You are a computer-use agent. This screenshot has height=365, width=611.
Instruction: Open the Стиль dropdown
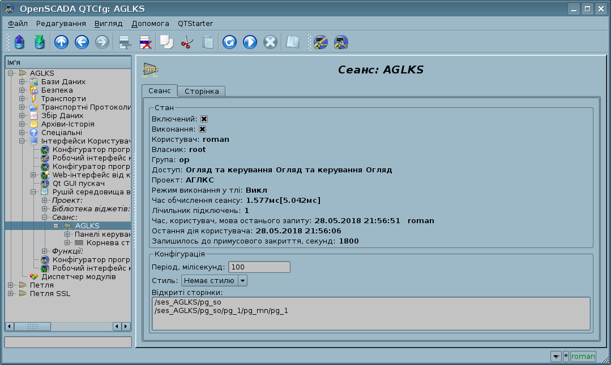[x=214, y=281]
